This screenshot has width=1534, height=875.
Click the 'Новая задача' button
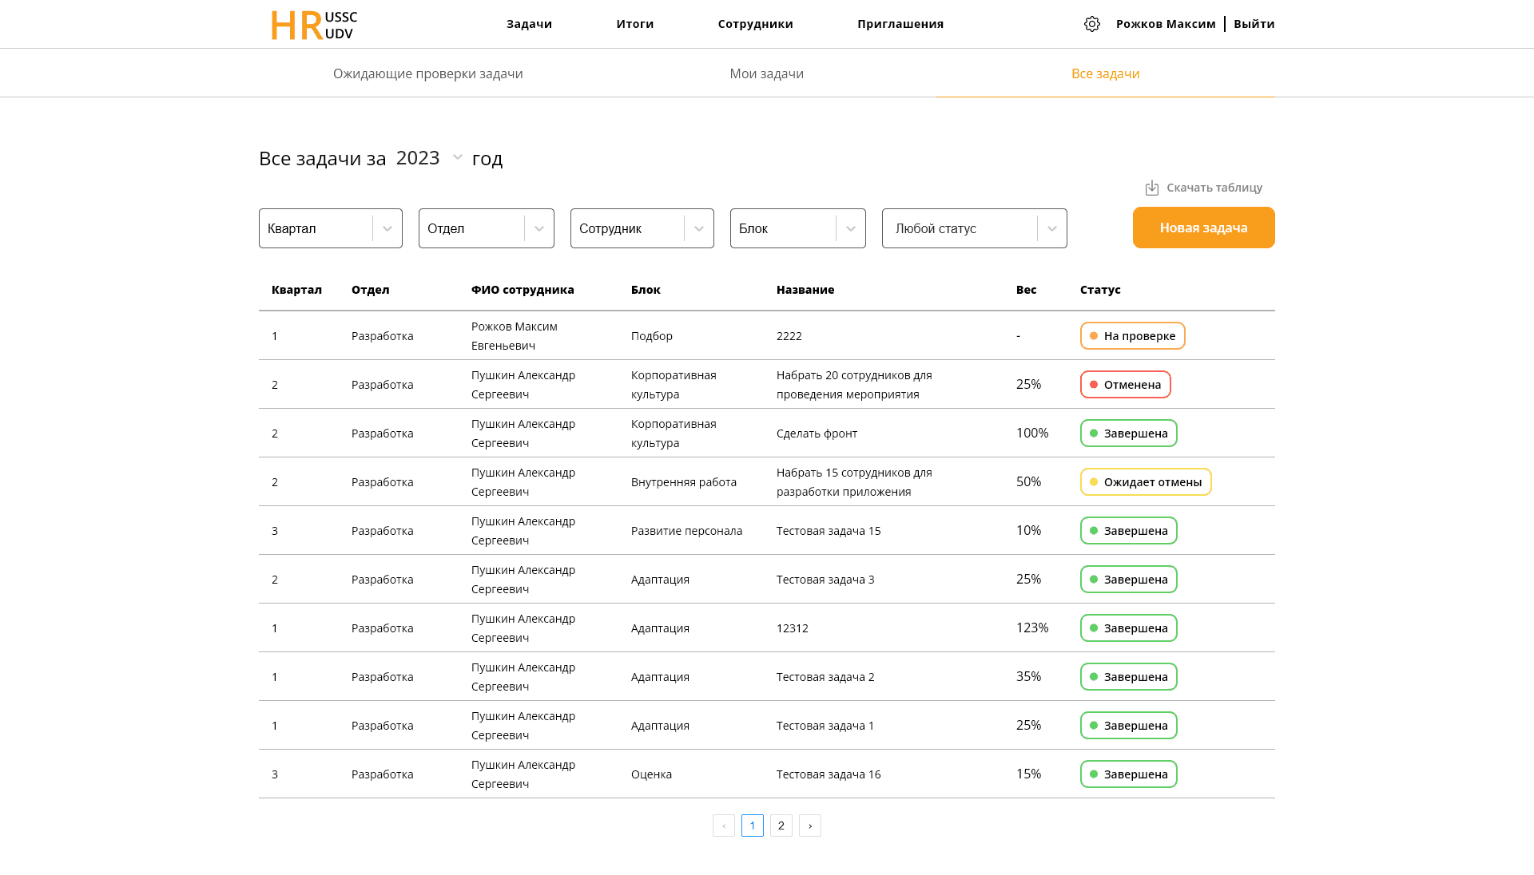pos(1203,228)
